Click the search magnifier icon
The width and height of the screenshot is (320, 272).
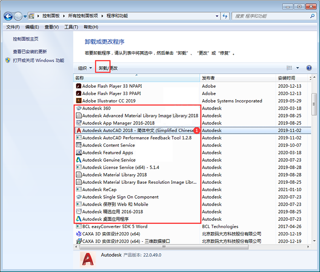[x=312, y=16]
